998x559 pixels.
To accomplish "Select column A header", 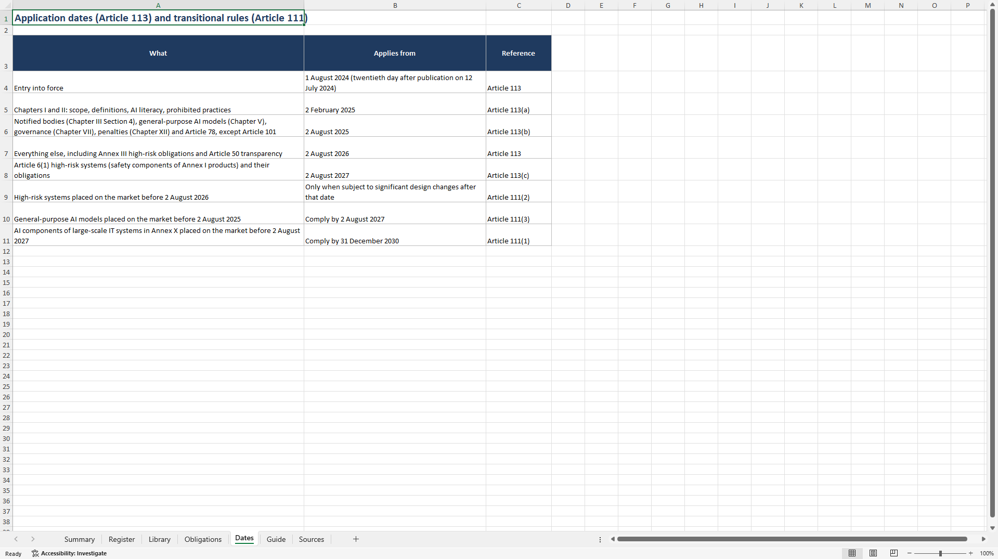I will click(158, 5).
